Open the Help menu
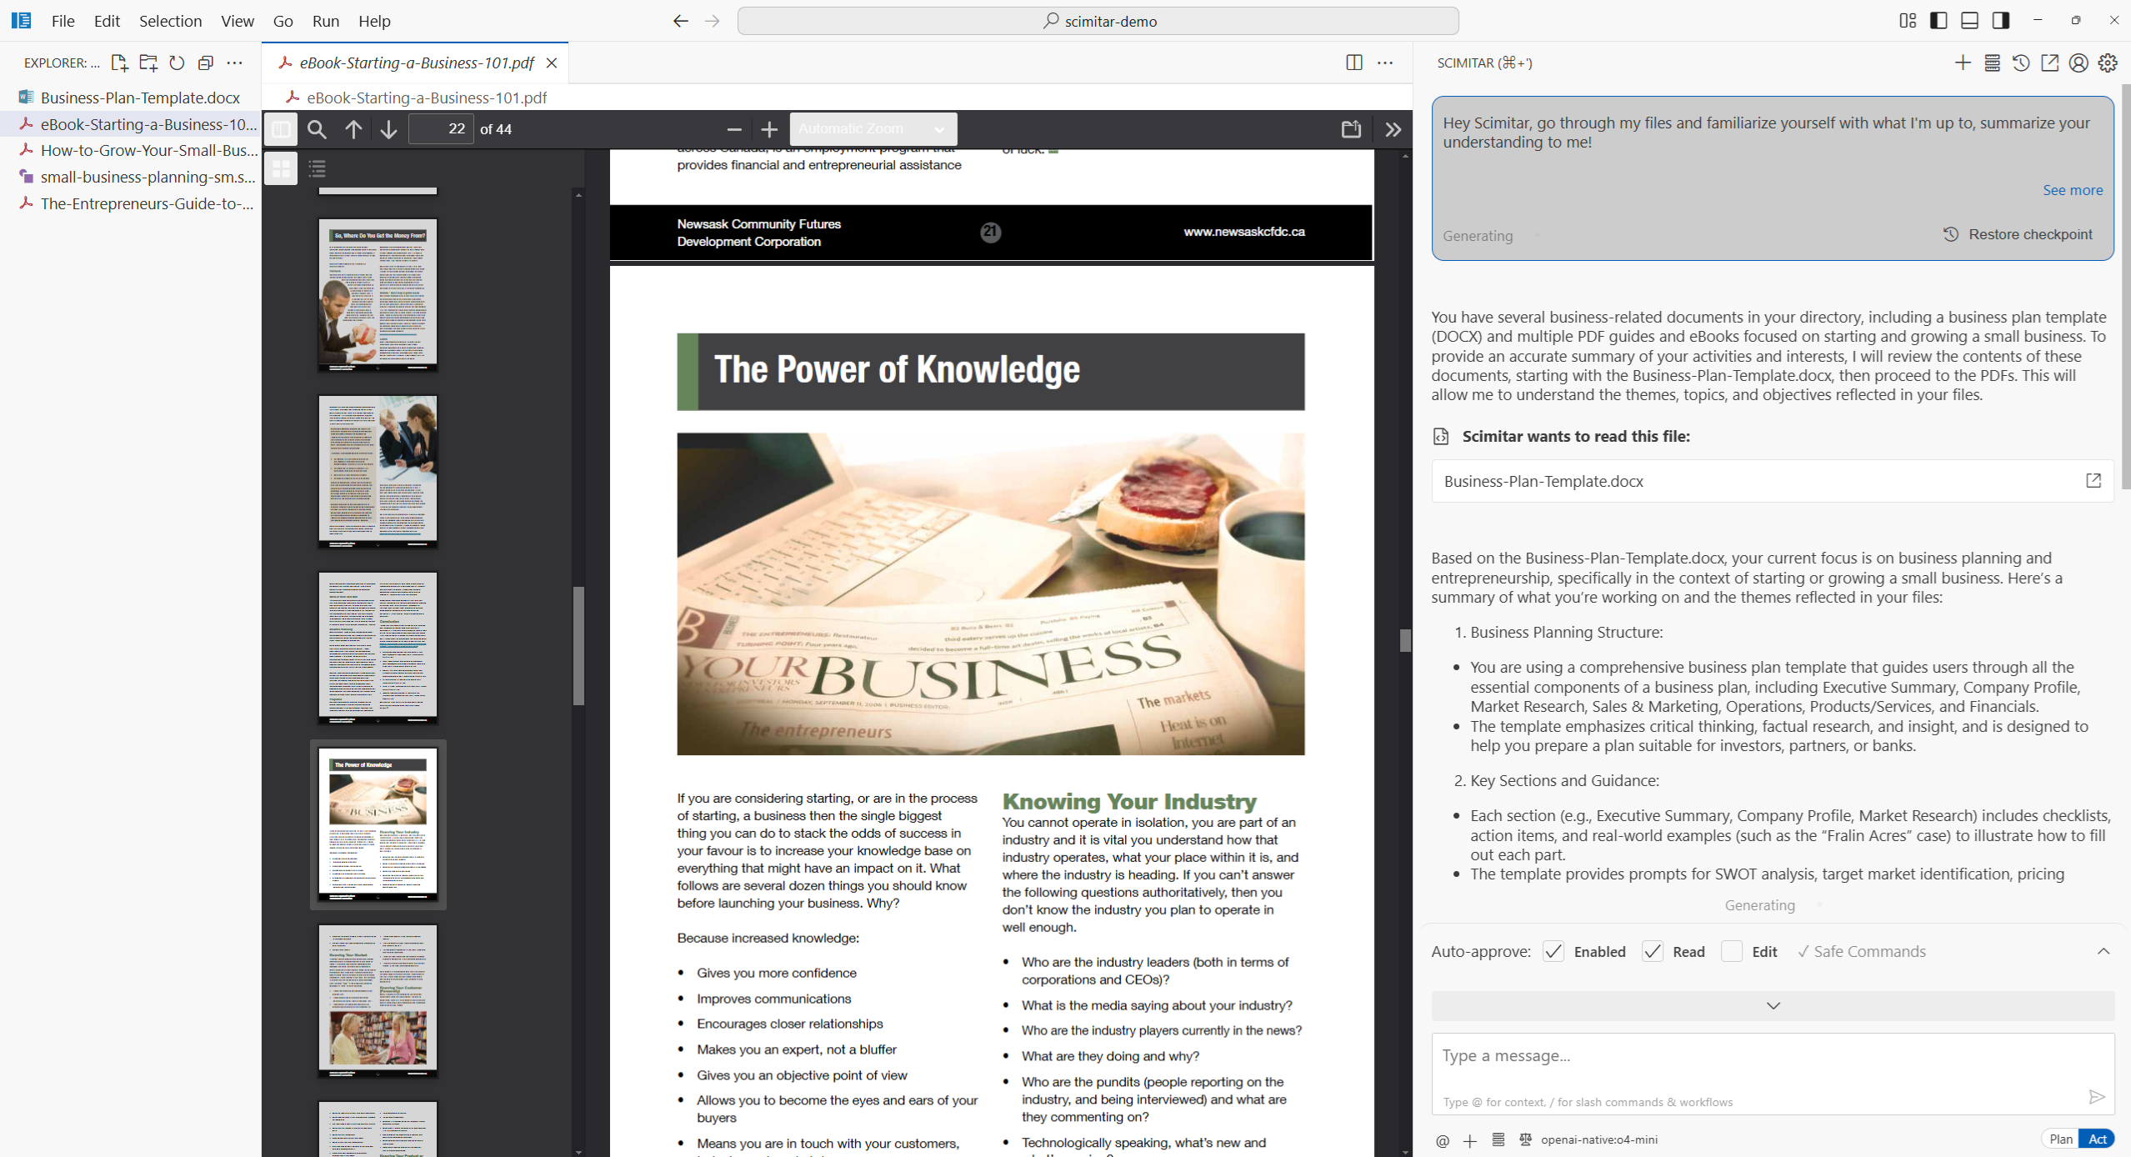The width and height of the screenshot is (2131, 1157). [x=374, y=21]
